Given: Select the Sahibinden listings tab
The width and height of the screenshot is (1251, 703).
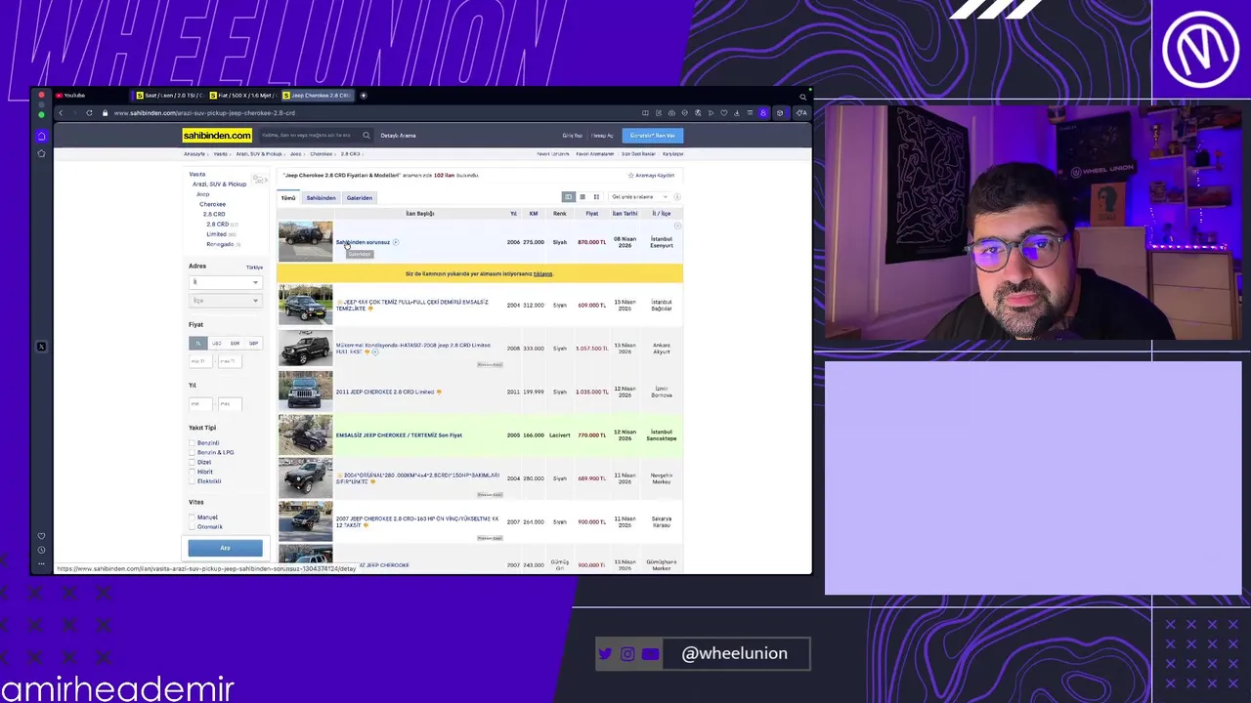Looking at the screenshot, I should (x=321, y=198).
